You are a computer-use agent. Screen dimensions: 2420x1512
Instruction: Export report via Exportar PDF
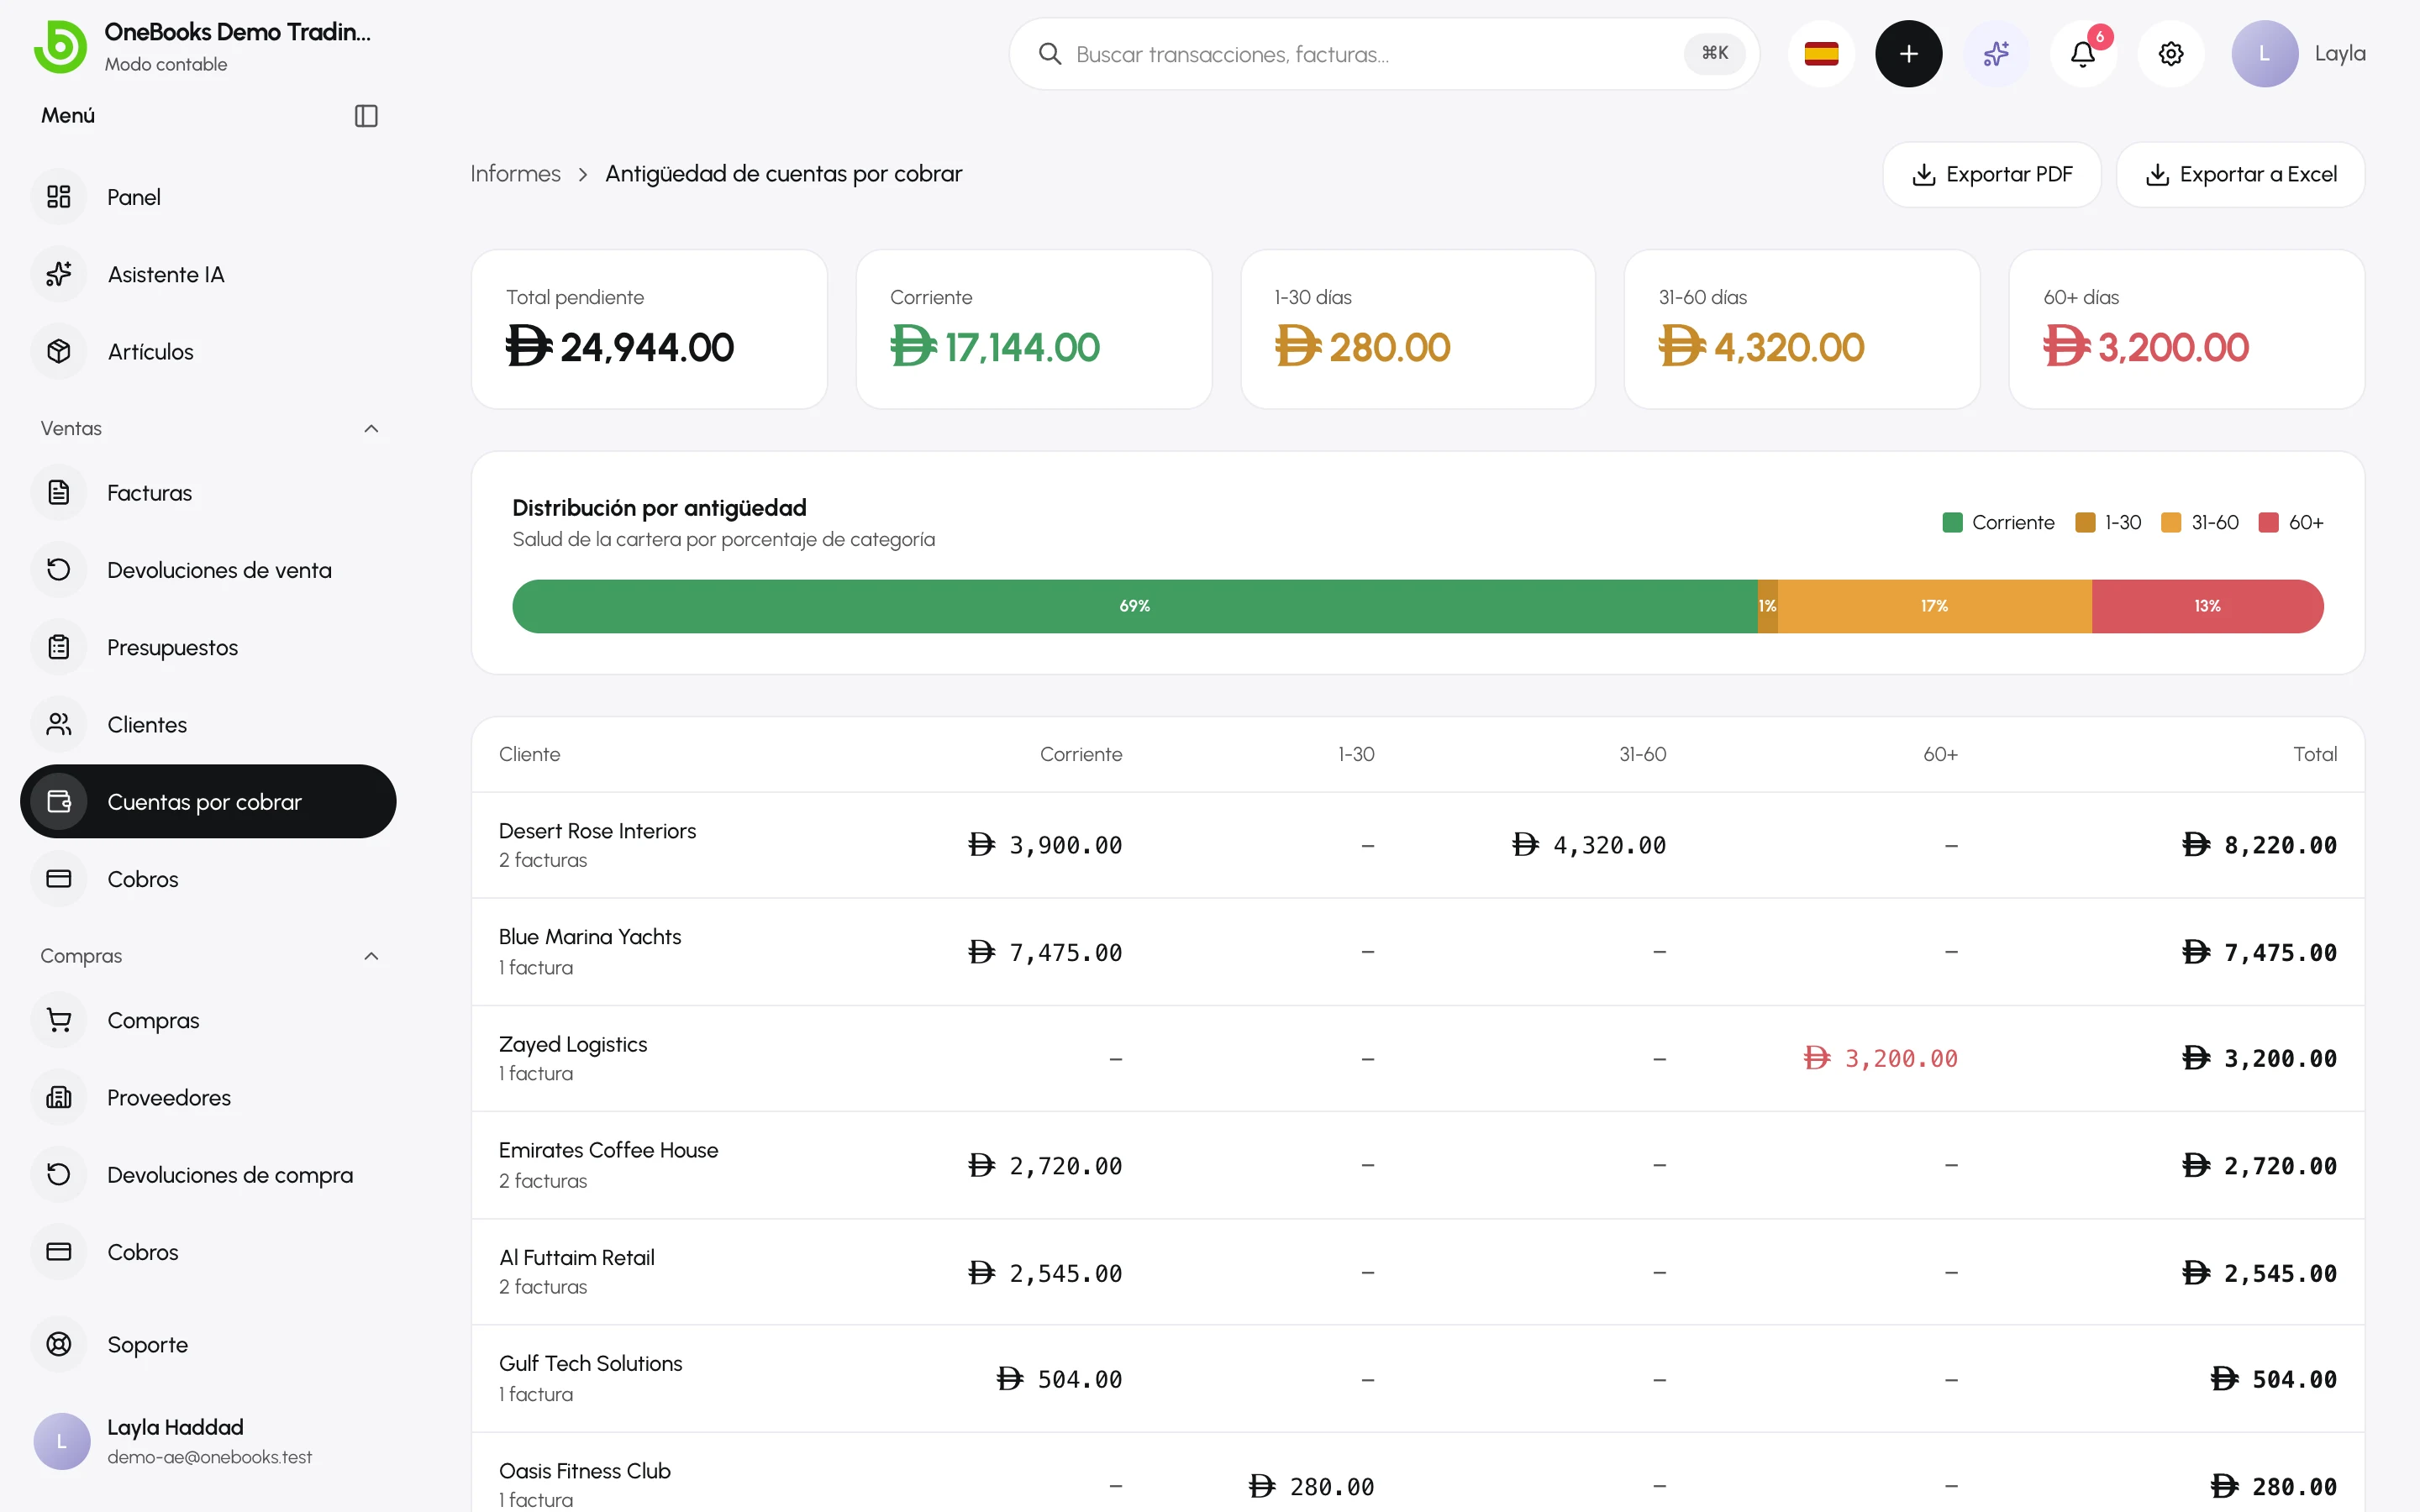[x=1991, y=175]
